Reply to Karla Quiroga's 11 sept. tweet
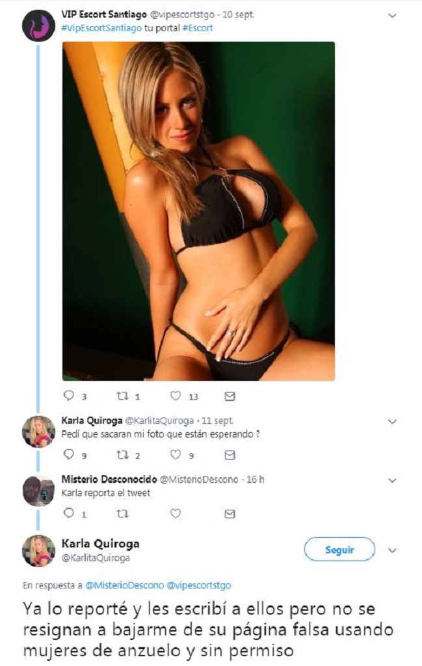 [x=68, y=455]
